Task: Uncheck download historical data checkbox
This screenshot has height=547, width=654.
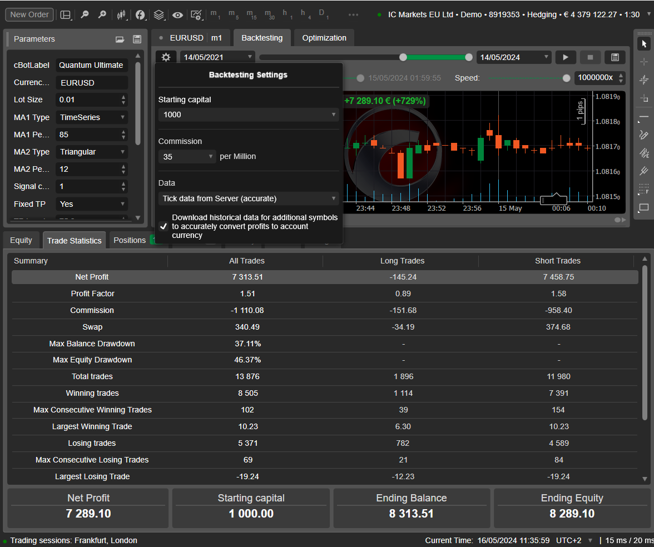Action: (163, 226)
